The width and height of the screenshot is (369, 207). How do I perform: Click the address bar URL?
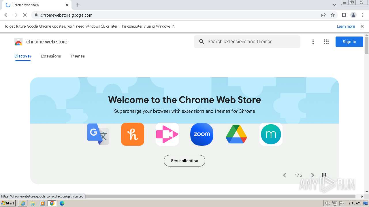pyautogui.click(x=66, y=15)
